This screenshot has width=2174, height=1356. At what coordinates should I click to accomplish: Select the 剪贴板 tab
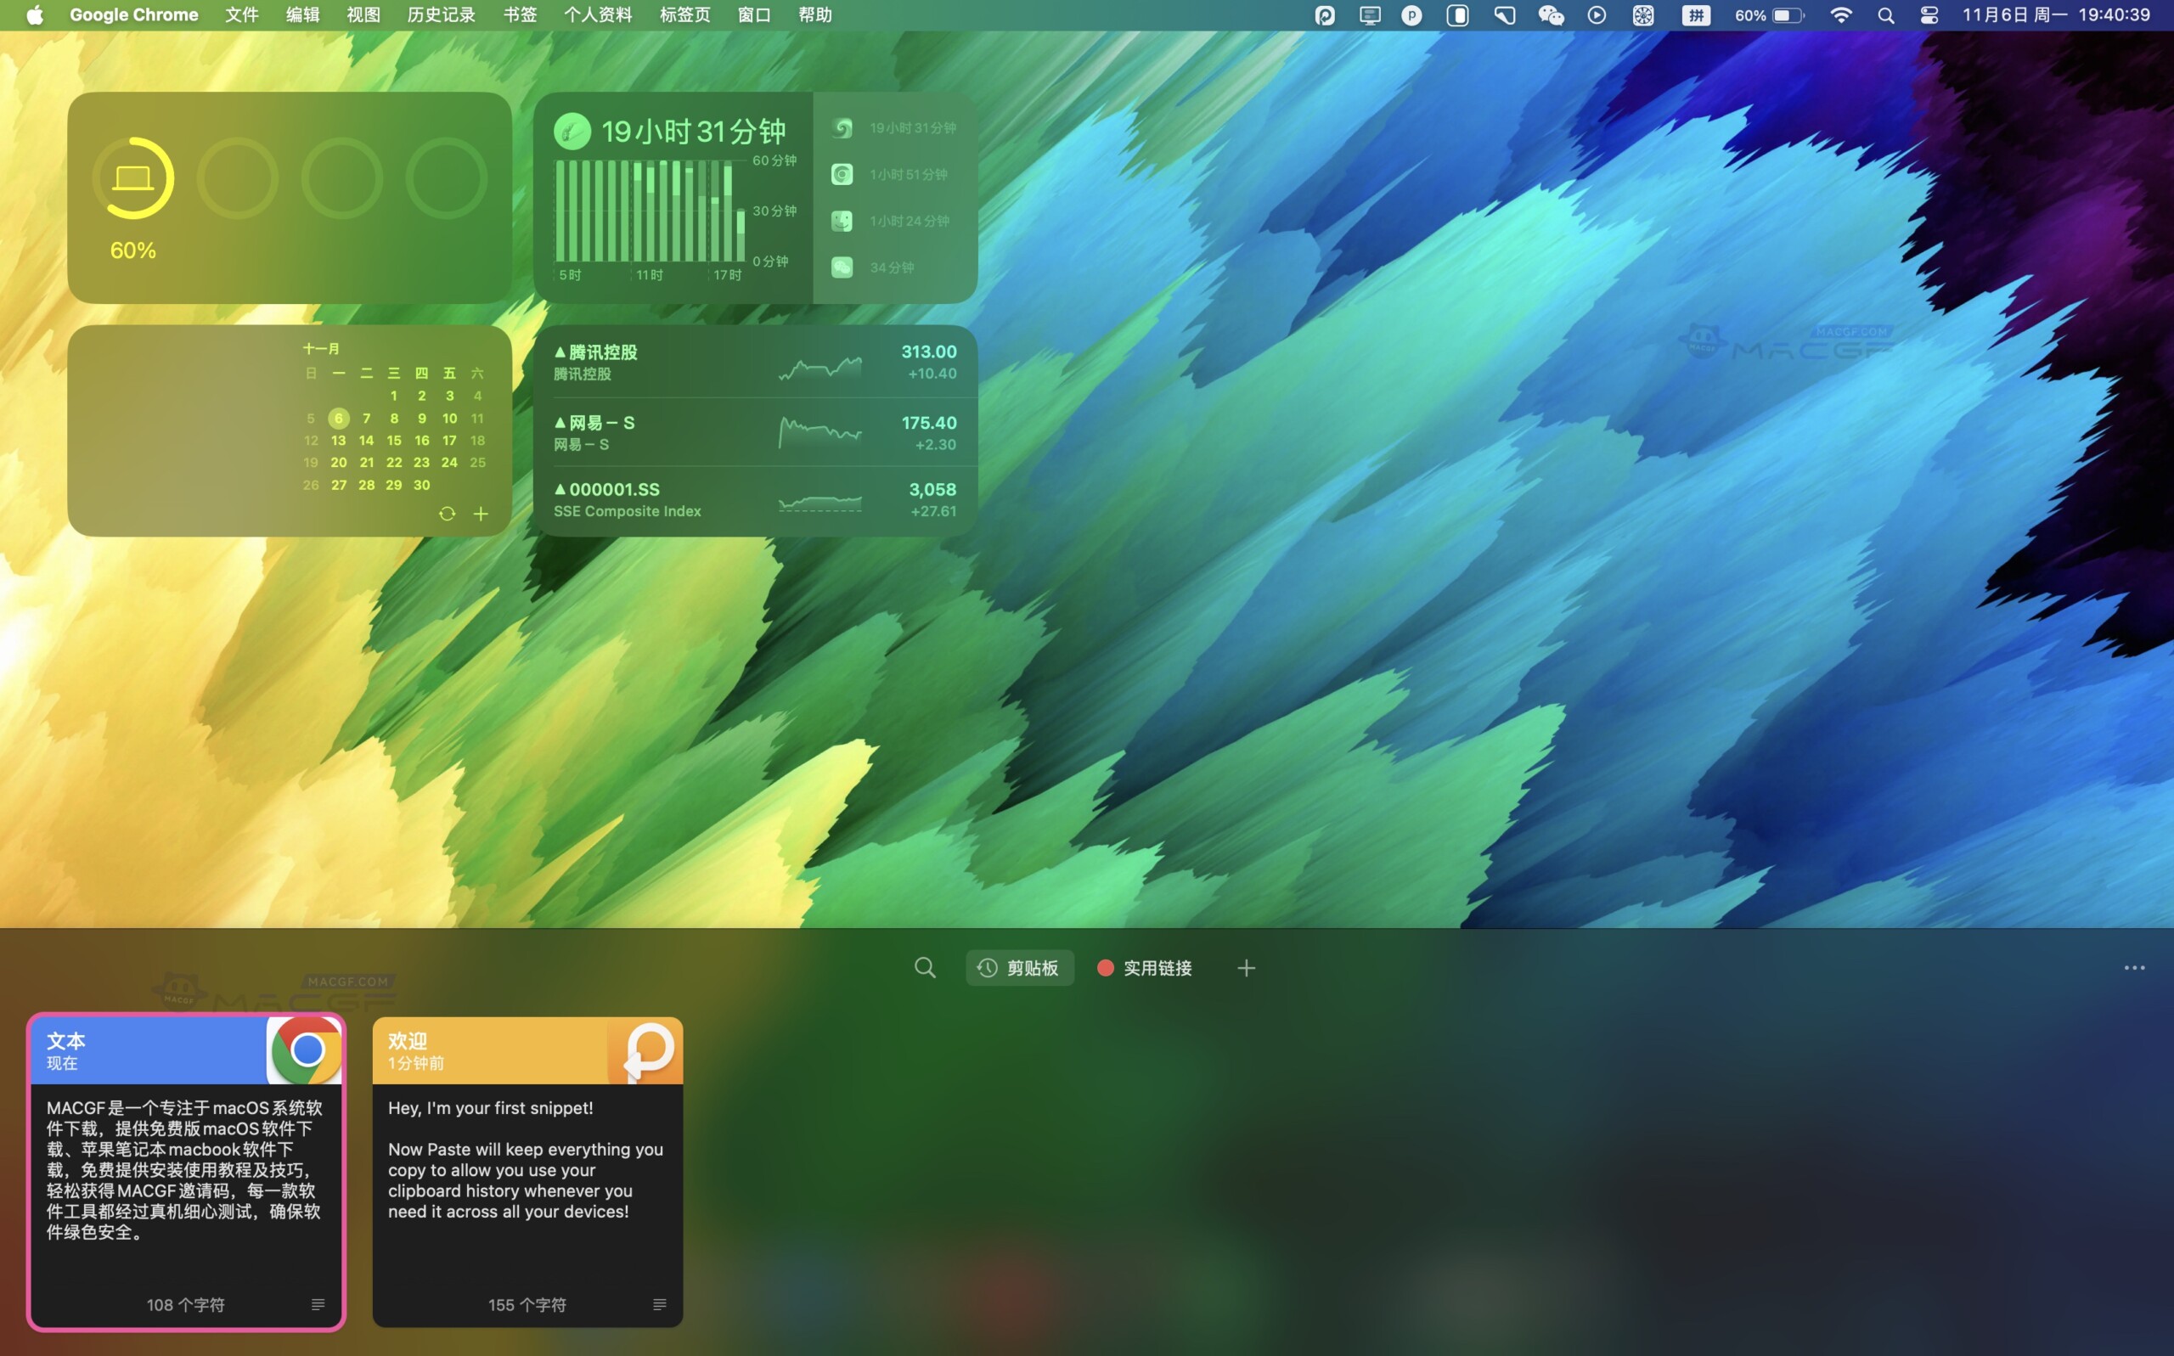(x=1020, y=968)
